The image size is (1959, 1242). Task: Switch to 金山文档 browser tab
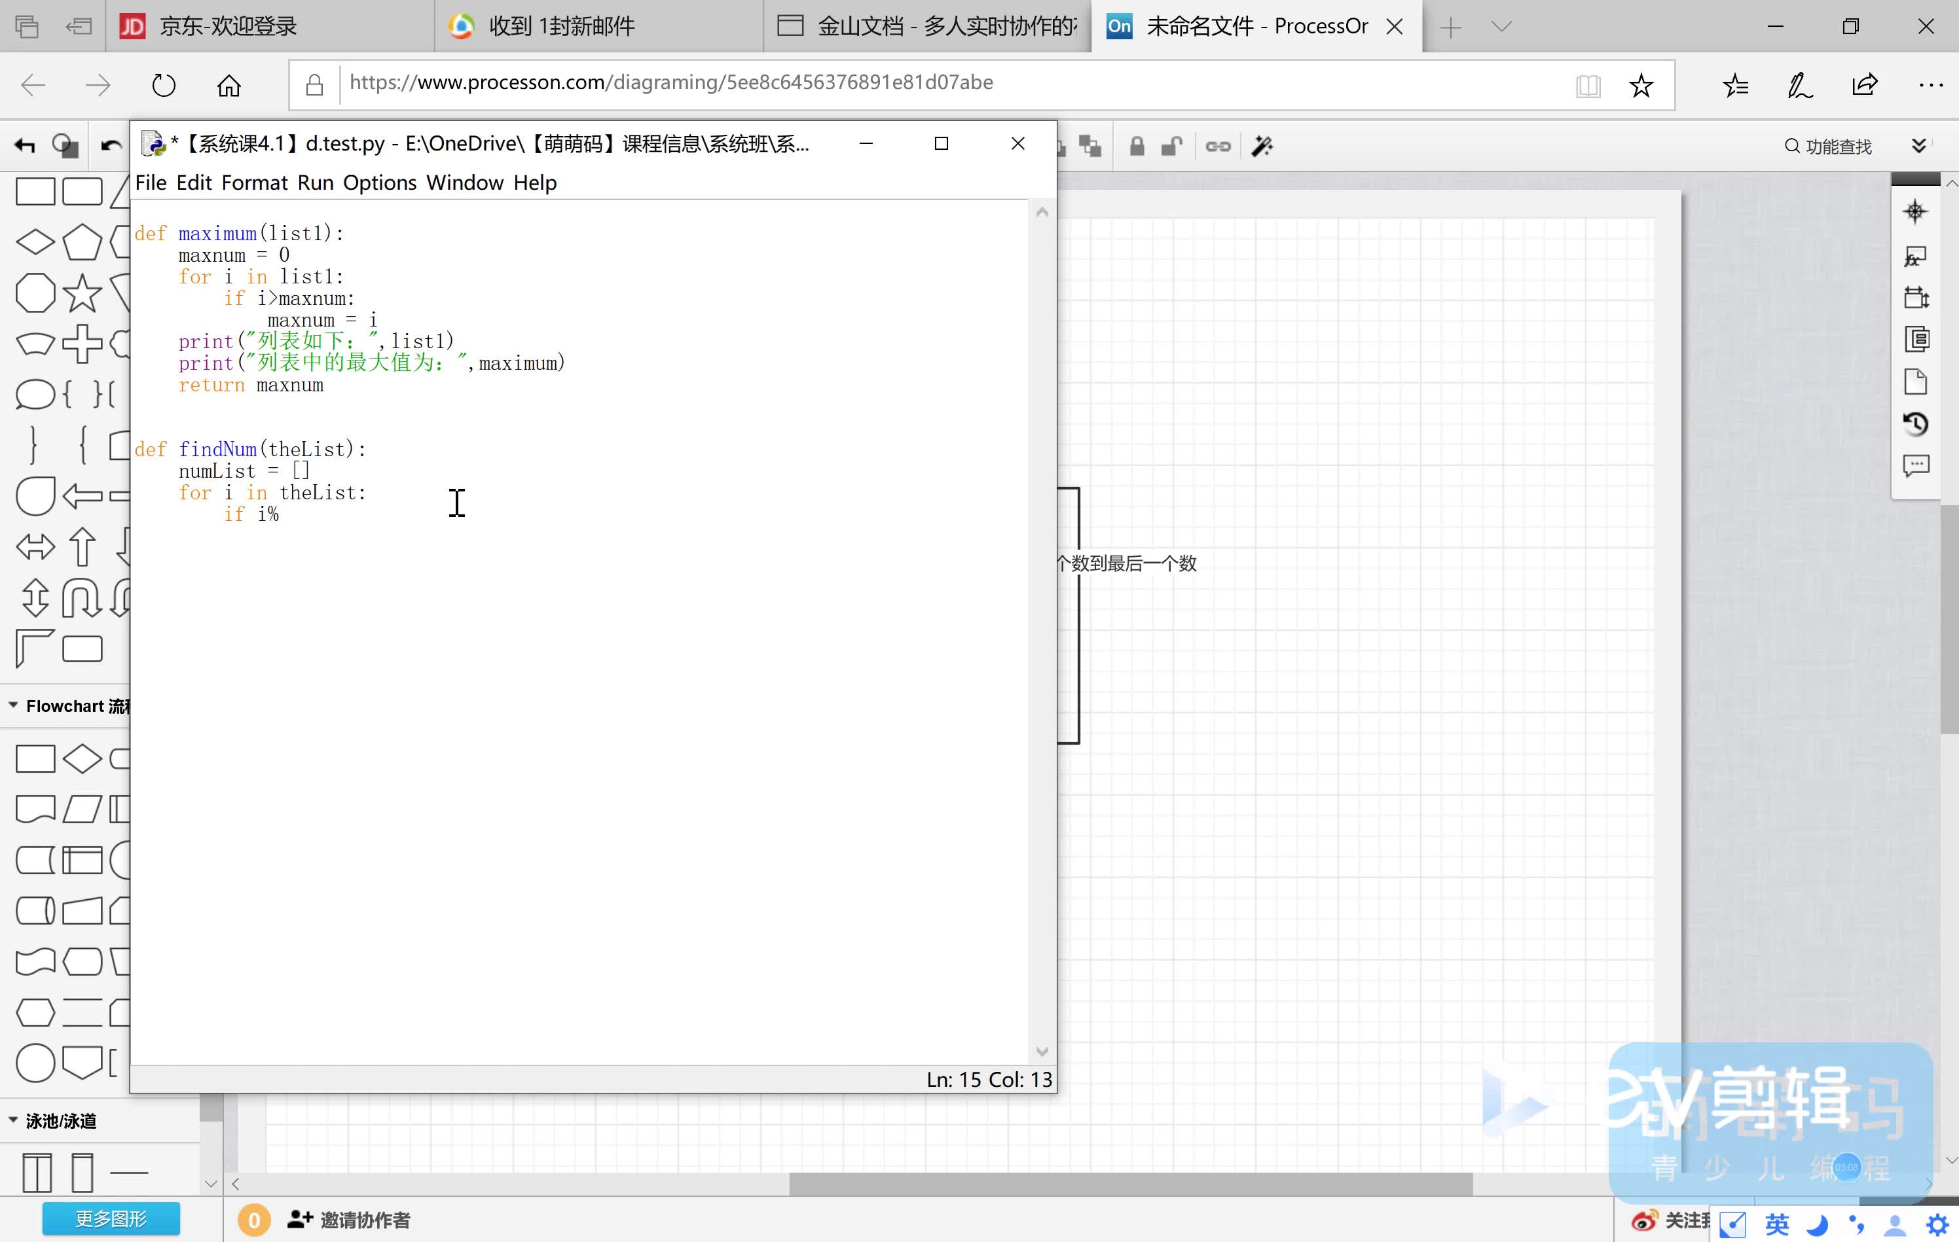(x=927, y=27)
